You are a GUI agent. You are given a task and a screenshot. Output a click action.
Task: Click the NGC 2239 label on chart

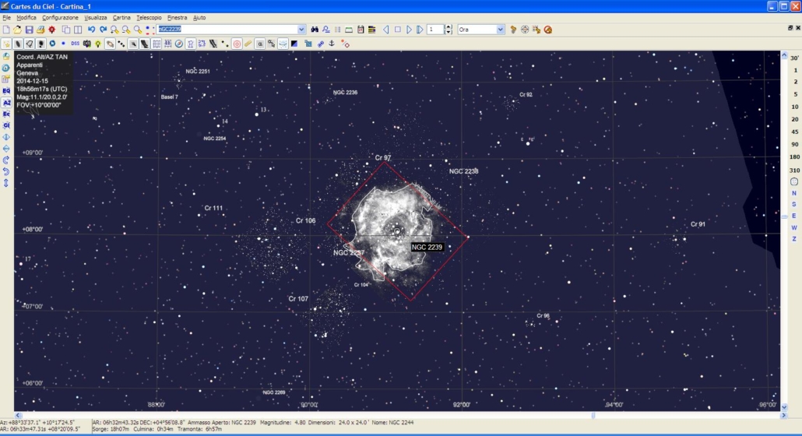tap(427, 247)
